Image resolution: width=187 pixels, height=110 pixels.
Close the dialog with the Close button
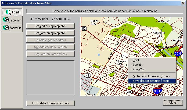point(173,102)
